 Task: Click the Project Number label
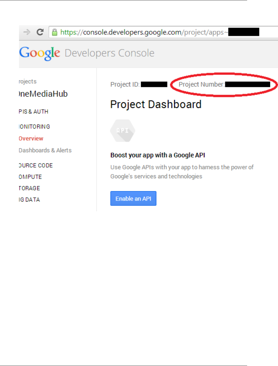[202, 84]
